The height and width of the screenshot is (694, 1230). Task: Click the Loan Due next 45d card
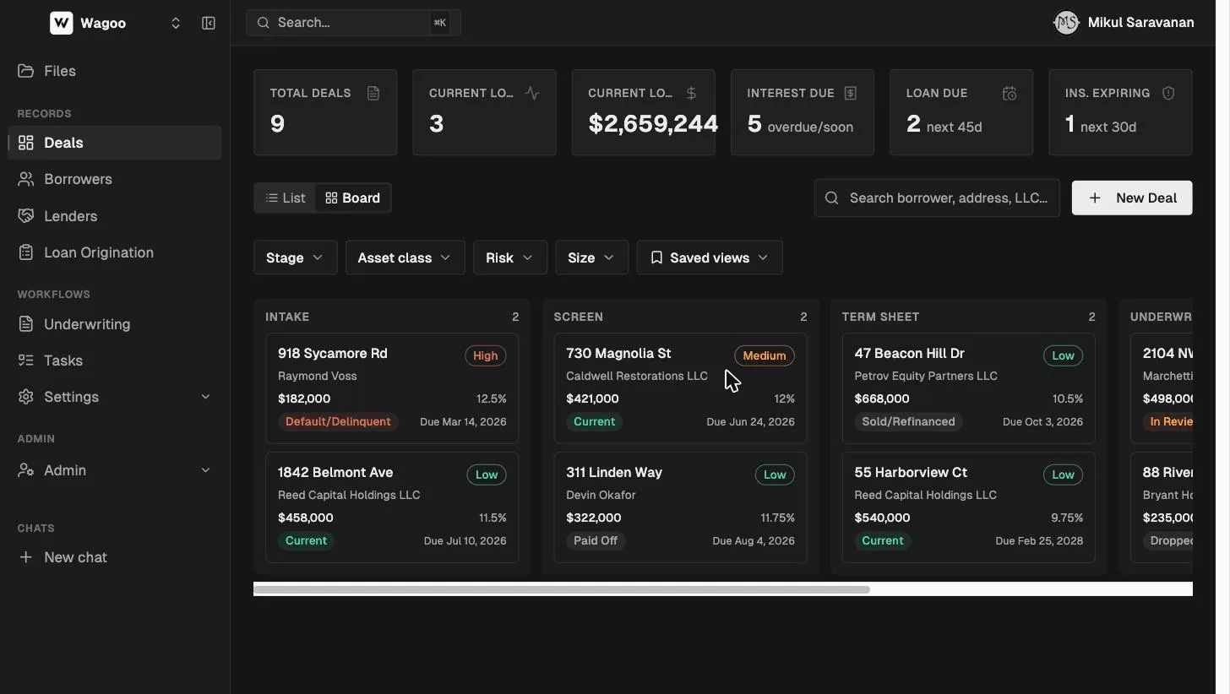point(961,112)
